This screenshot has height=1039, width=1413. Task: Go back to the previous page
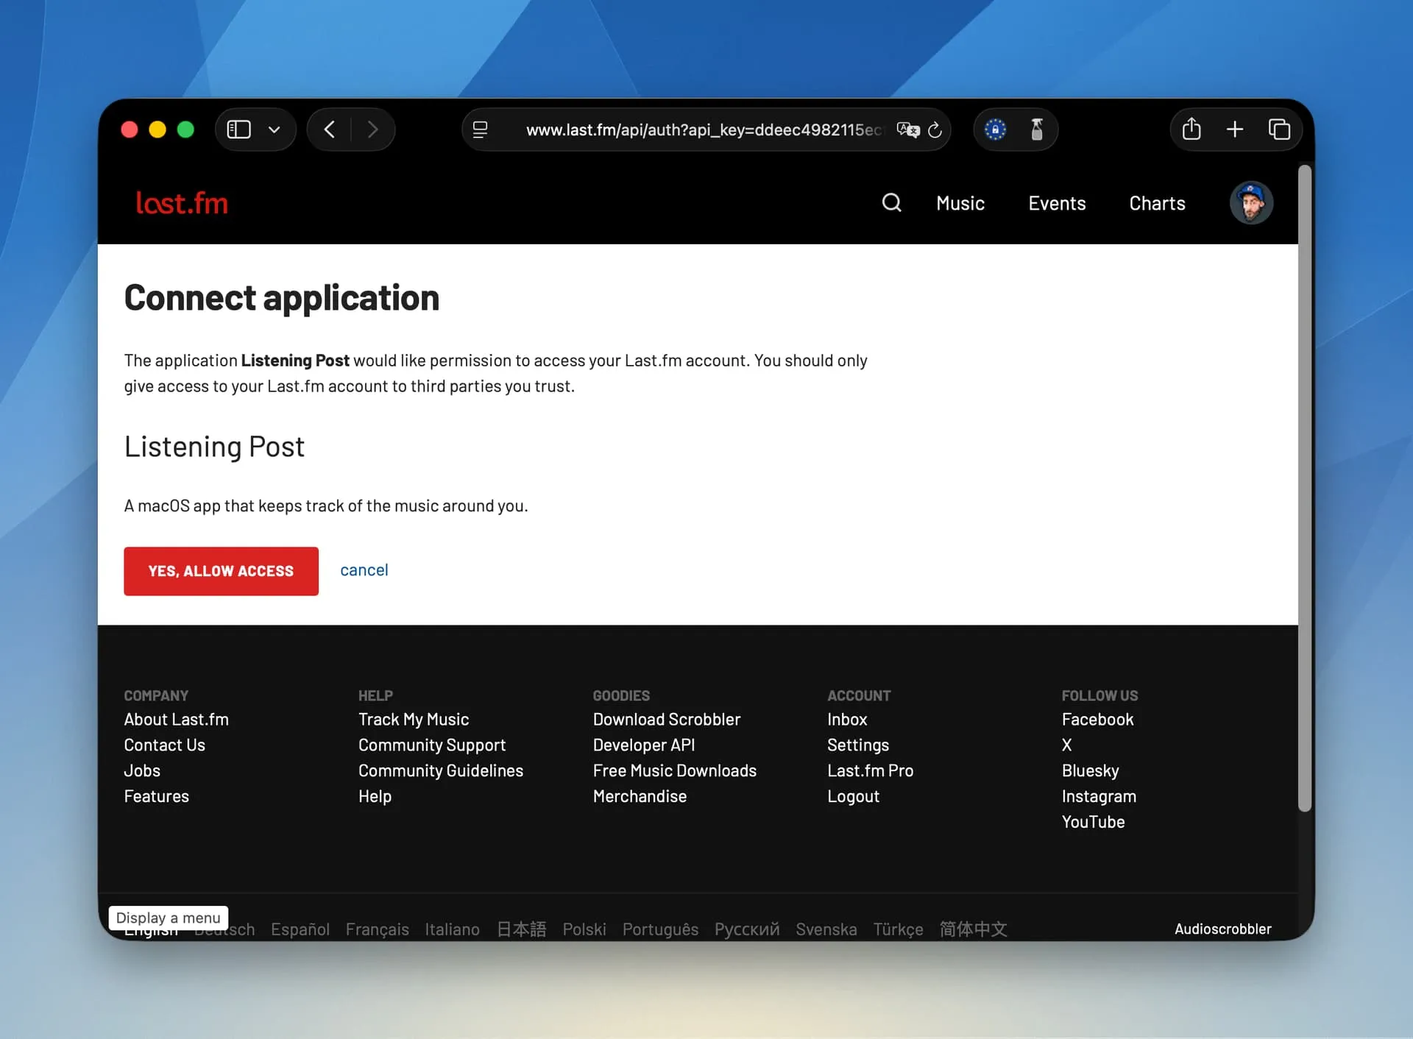coord(330,130)
